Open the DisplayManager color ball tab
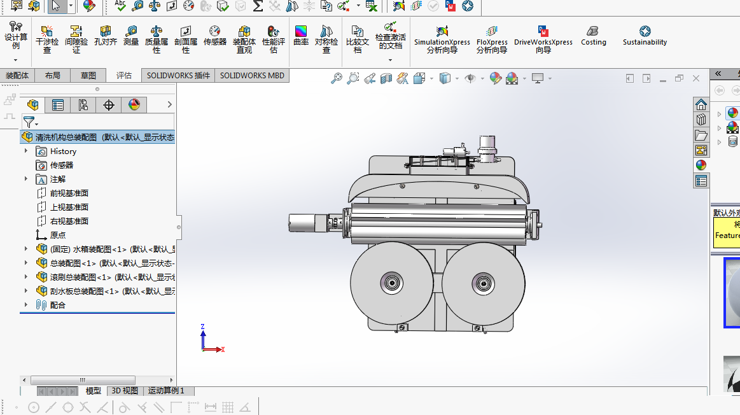The height and width of the screenshot is (415, 740). tap(134, 105)
